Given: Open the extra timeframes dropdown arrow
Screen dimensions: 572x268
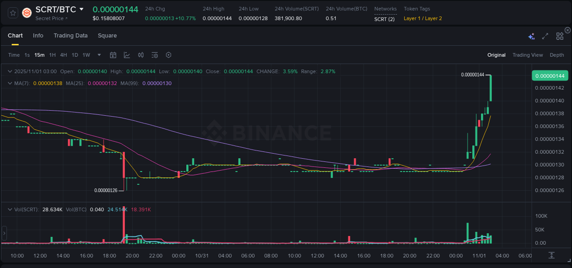Looking at the screenshot, I should click(x=98, y=54).
